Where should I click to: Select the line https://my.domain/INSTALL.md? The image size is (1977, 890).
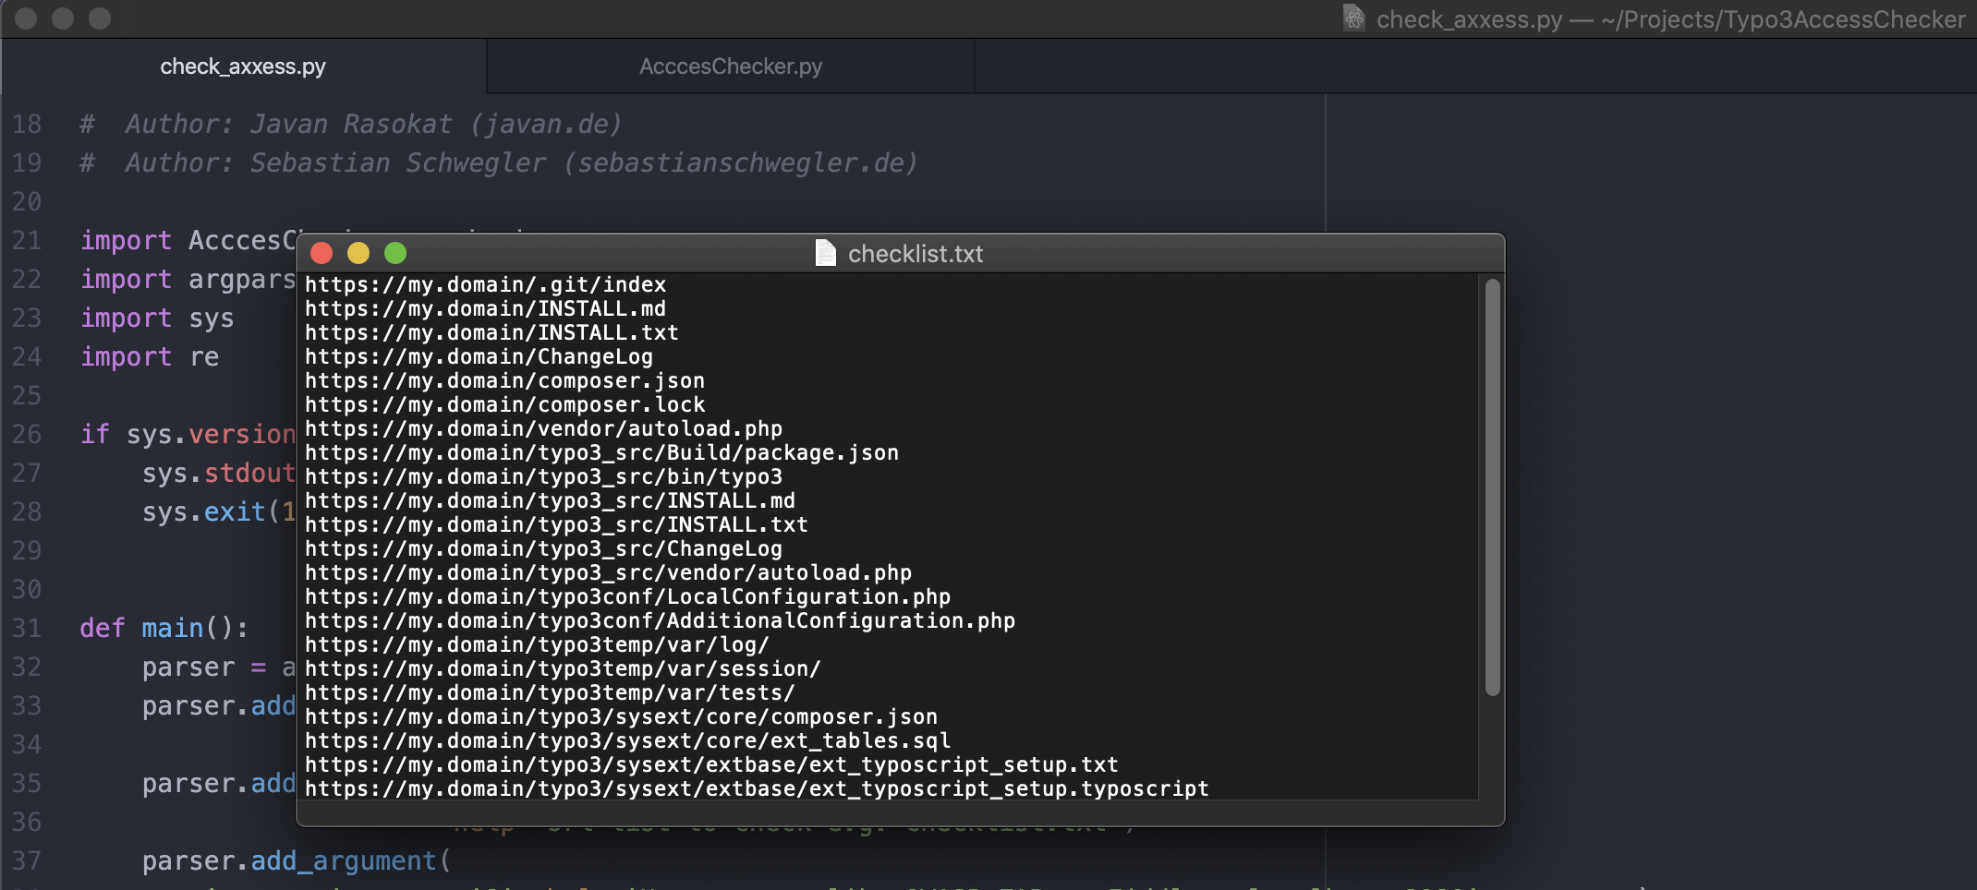point(486,308)
